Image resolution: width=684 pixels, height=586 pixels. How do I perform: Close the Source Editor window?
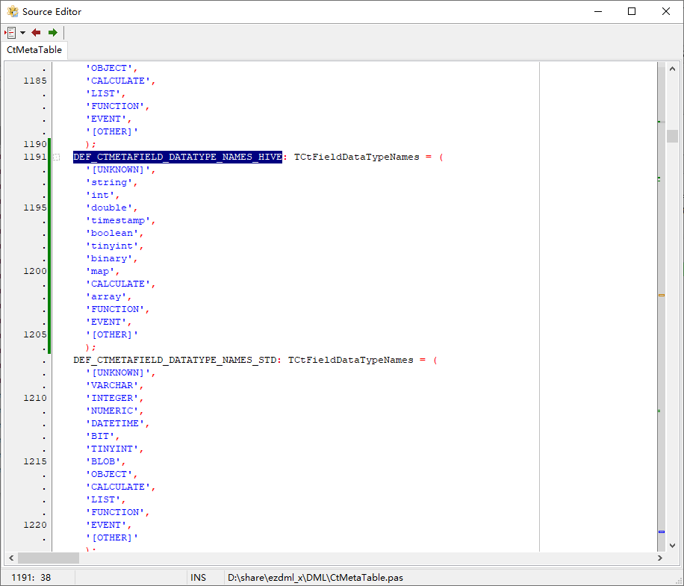tap(665, 11)
